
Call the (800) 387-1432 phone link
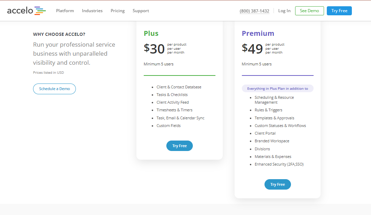[x=254, y=11]
